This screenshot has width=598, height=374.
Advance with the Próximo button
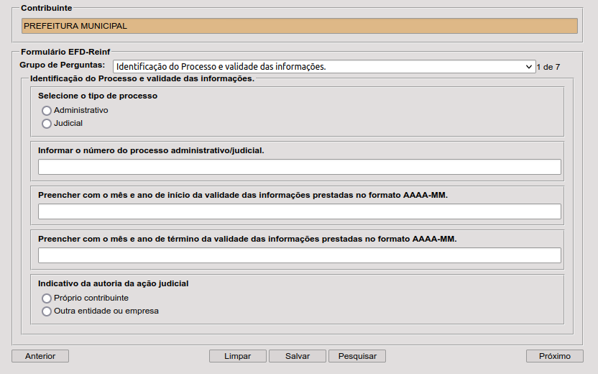[555, 356]
